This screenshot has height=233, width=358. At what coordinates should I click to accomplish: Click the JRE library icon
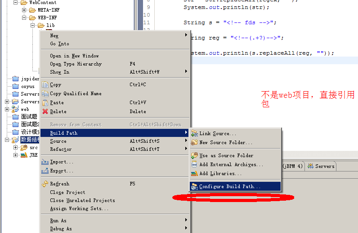pyautogui.click(x=24, y=155)
